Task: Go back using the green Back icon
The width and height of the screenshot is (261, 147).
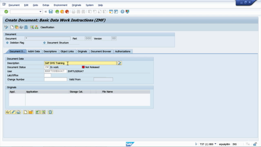Action: [57, 12]
